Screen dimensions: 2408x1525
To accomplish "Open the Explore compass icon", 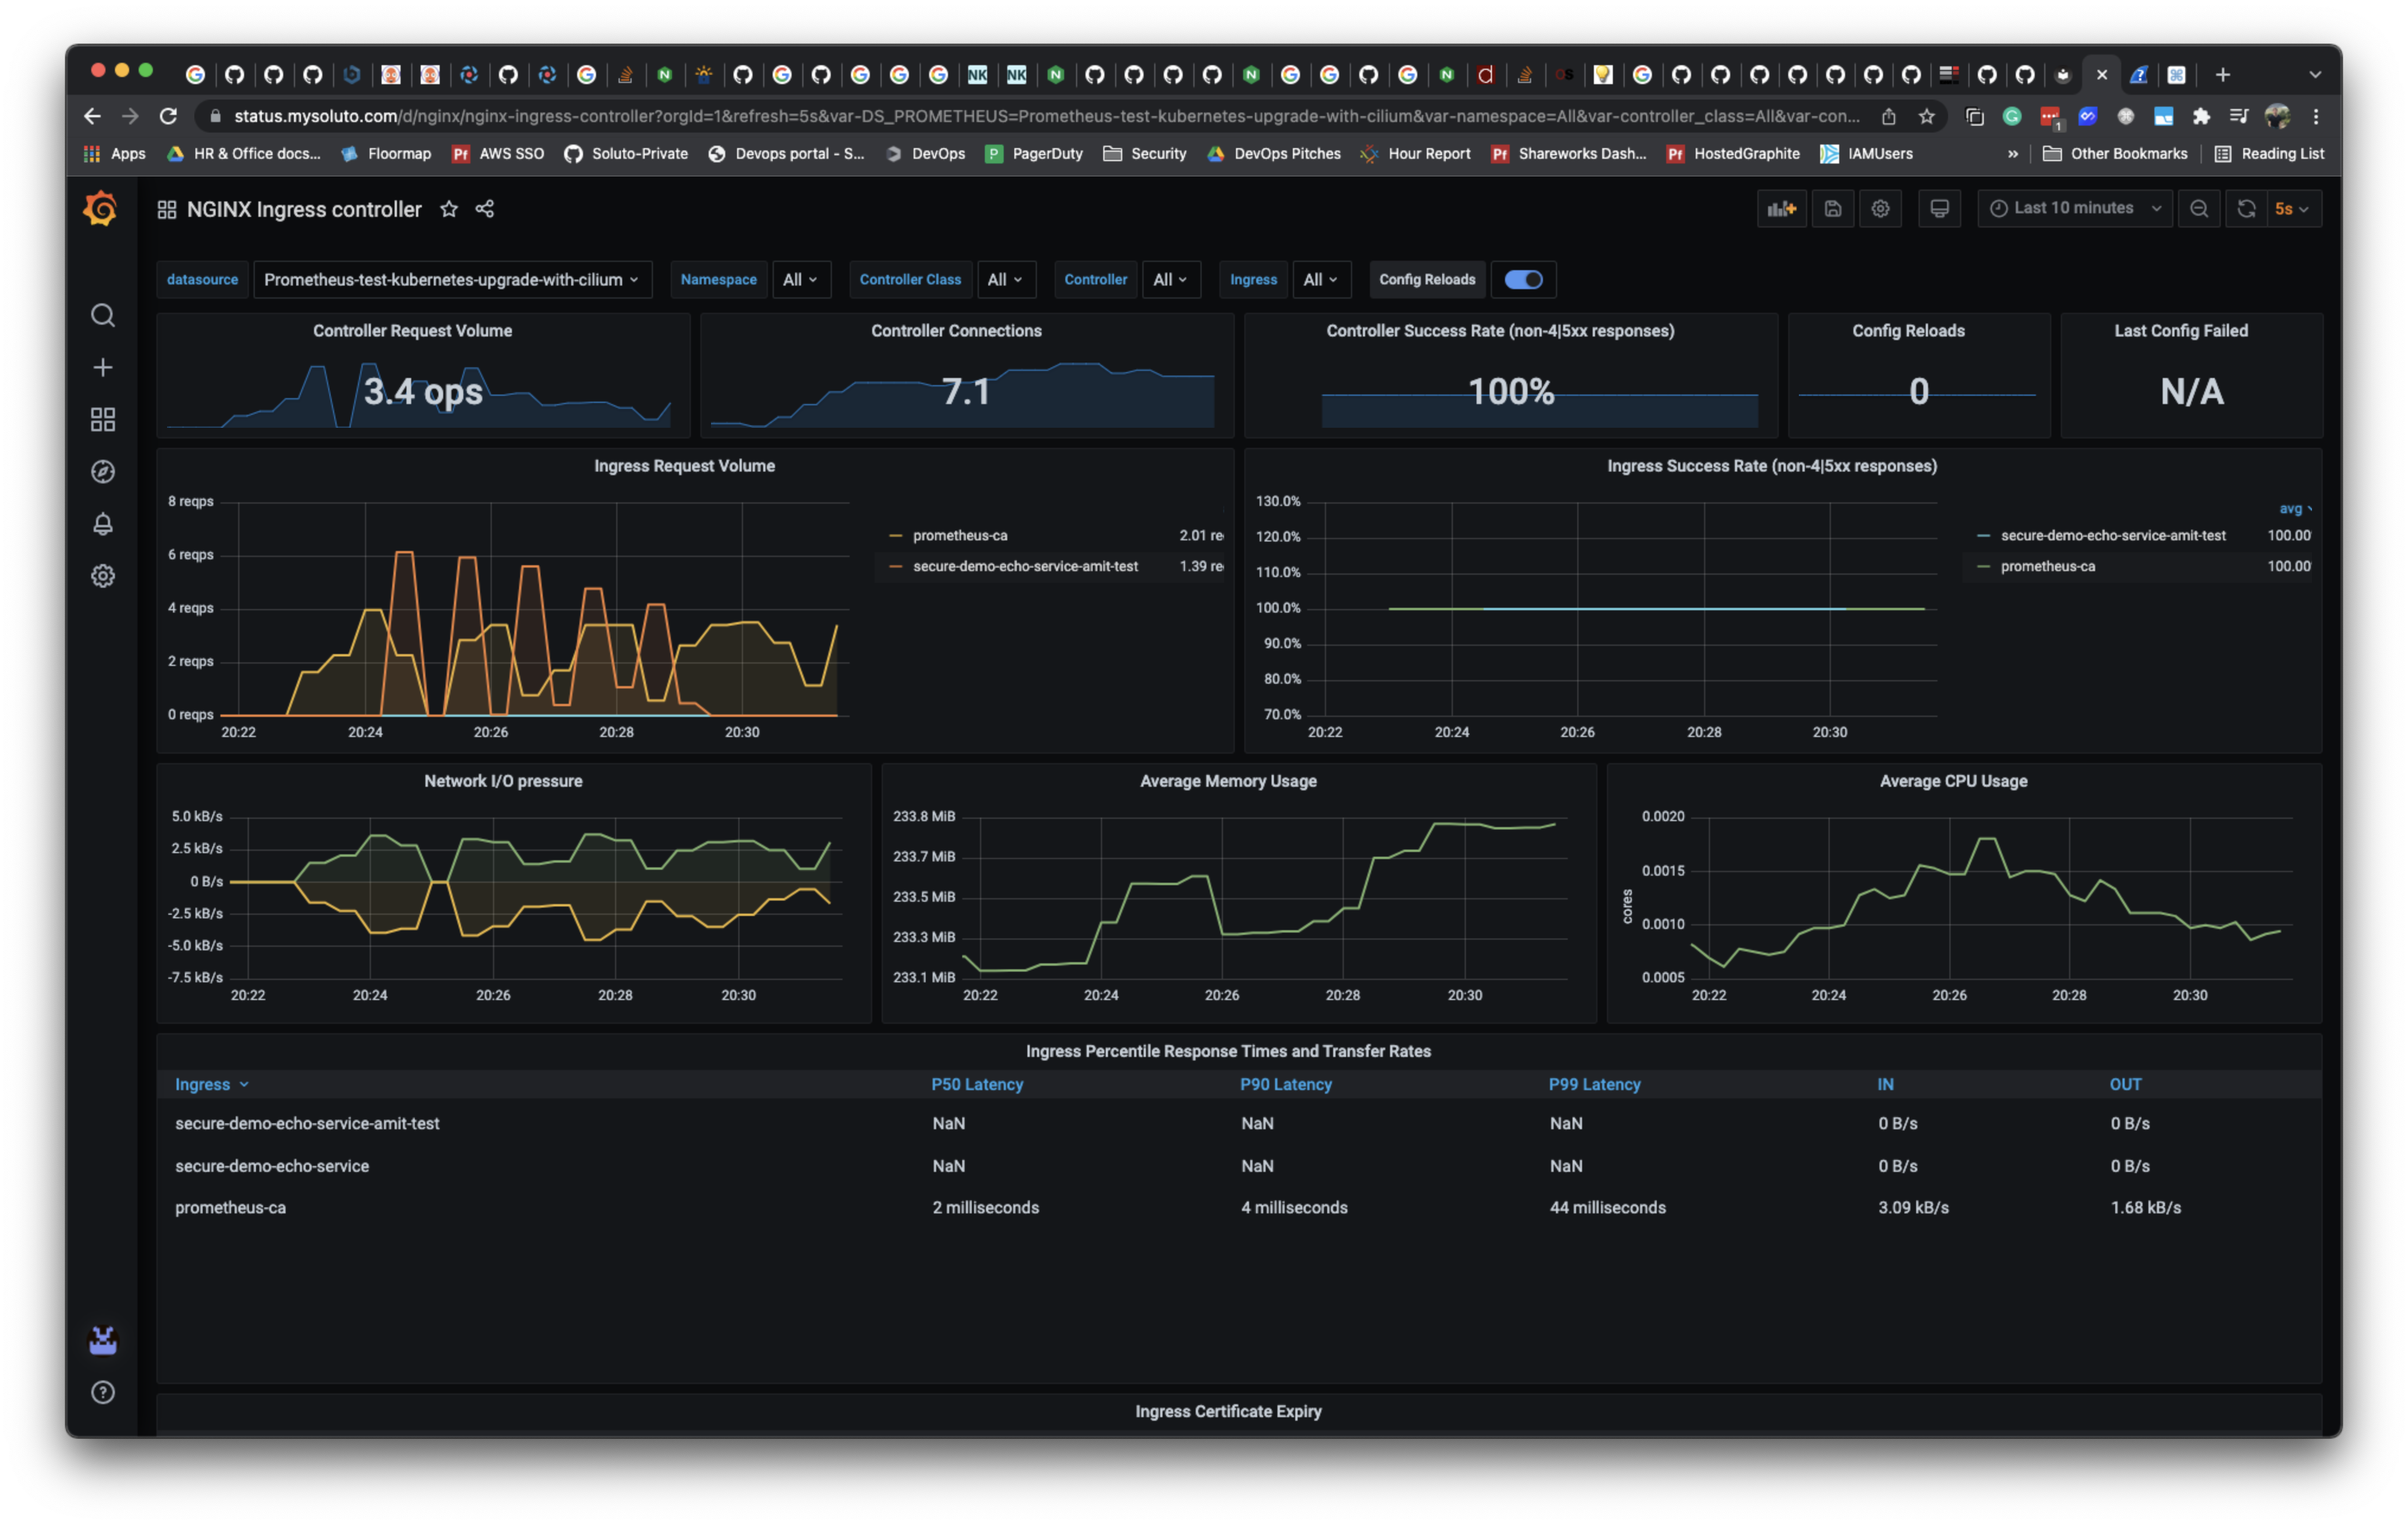I will point(103,472).
